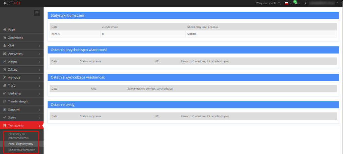343x154 pixels.
Task: Open Zamówienia menu item
Action: 22,37
